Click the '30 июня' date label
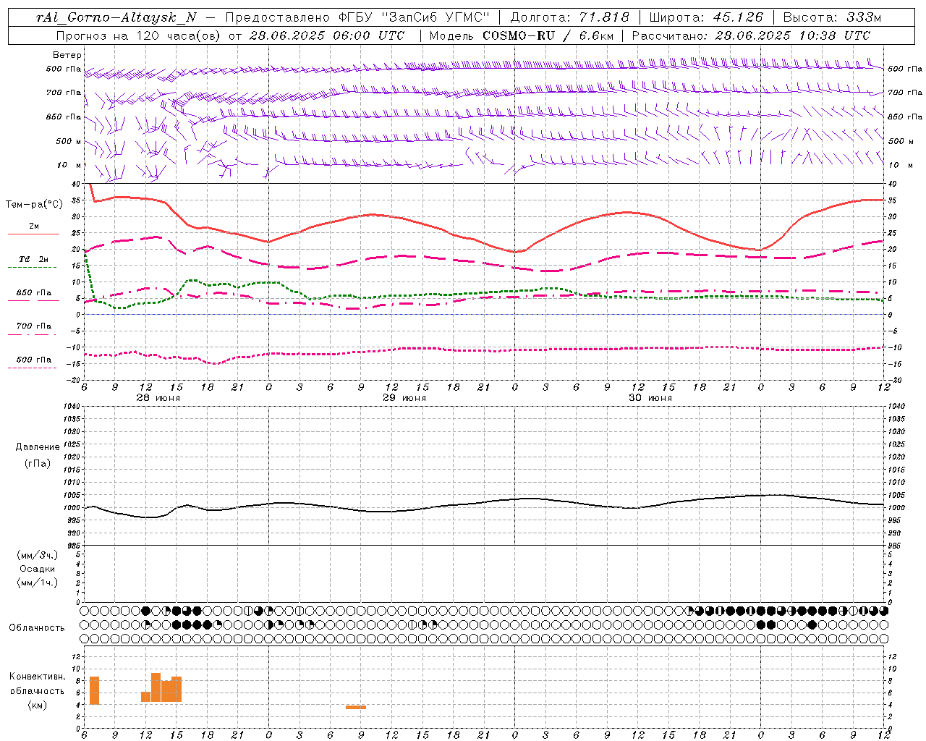Image resolution: width=926 pixels, height=741 pixels. [650, 398]
